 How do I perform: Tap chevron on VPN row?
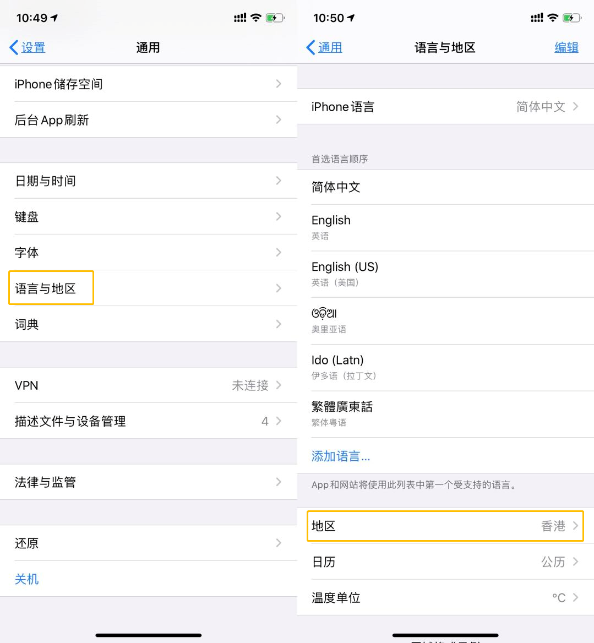279,385
